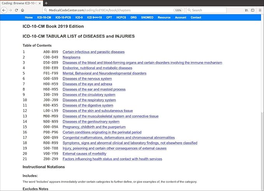
Task: Open Certain conditions originating in the perinatal period
Action: [102, 132]
